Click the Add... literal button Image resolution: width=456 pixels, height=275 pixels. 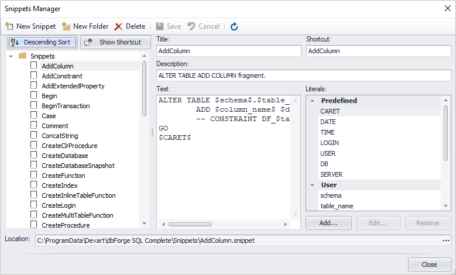pyautogui.click(x=328, y=223)
